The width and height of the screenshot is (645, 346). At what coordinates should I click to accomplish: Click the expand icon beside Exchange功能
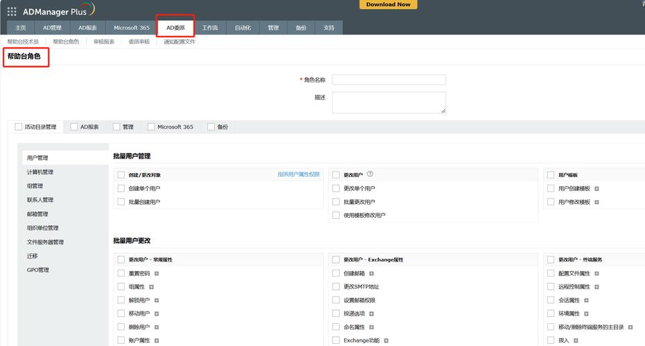tap(387, 340)
